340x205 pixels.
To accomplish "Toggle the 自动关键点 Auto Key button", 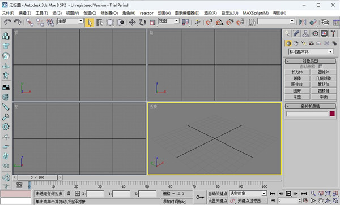I will click(218, 194).
